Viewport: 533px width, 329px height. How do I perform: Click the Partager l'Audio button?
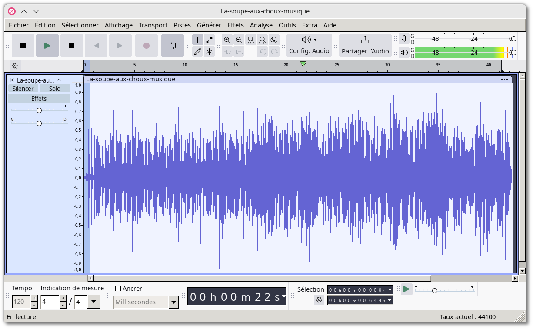[365, 45]
